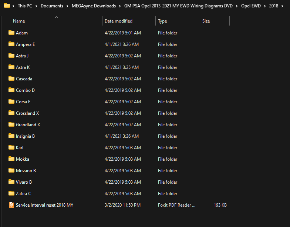This screenshot has height=227, width=290.
Task: Select the Ampera E folder name
Action: [25, 44]
